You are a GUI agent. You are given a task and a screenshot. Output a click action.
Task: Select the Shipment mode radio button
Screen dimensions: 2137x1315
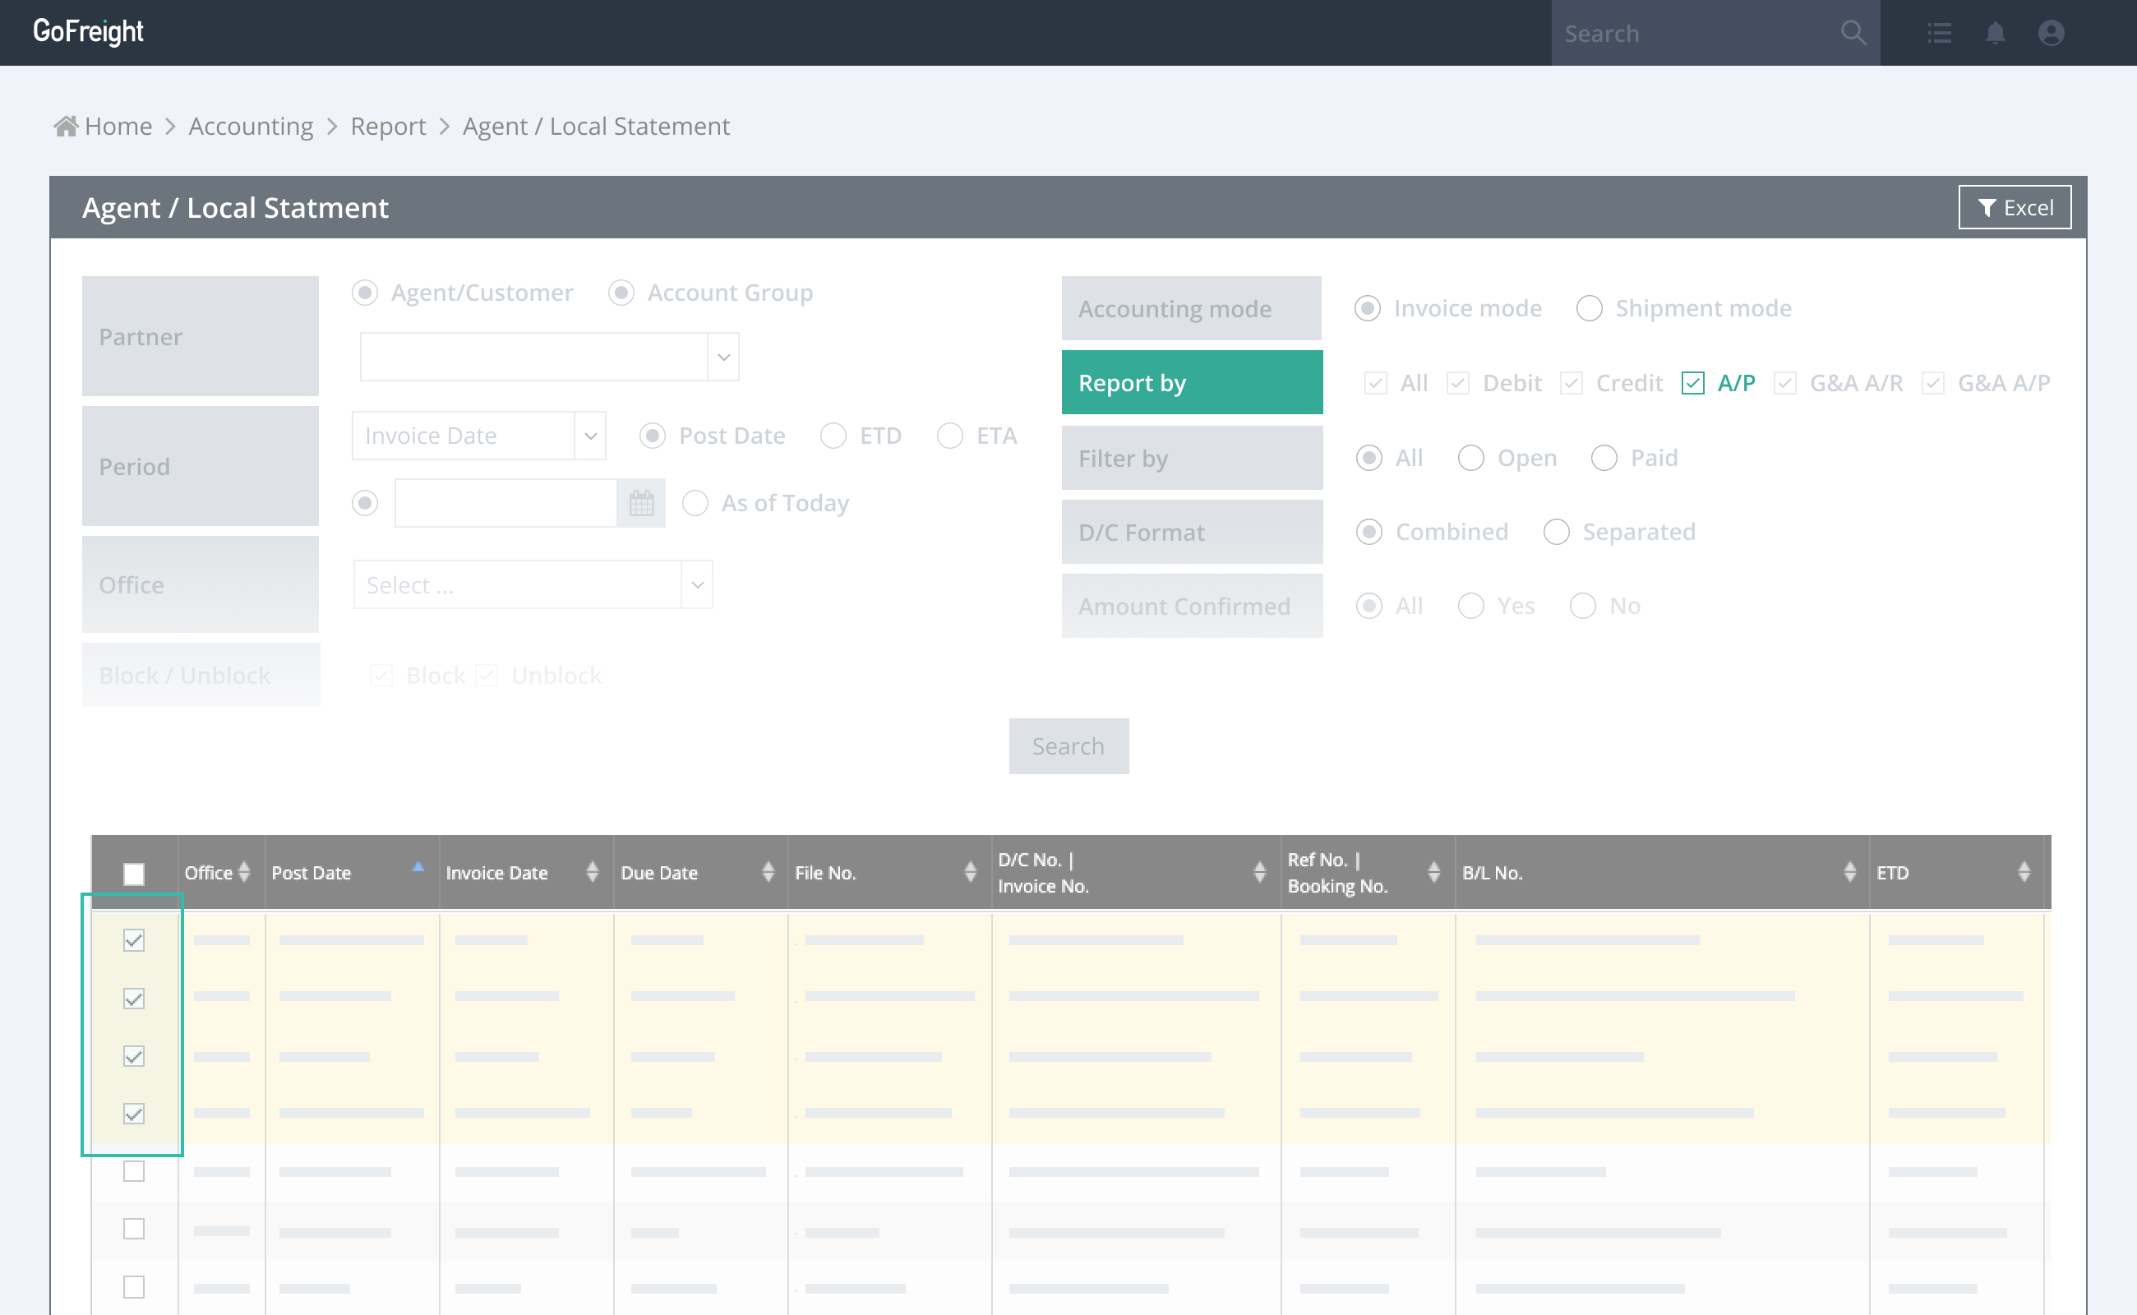coord(1588,309)
